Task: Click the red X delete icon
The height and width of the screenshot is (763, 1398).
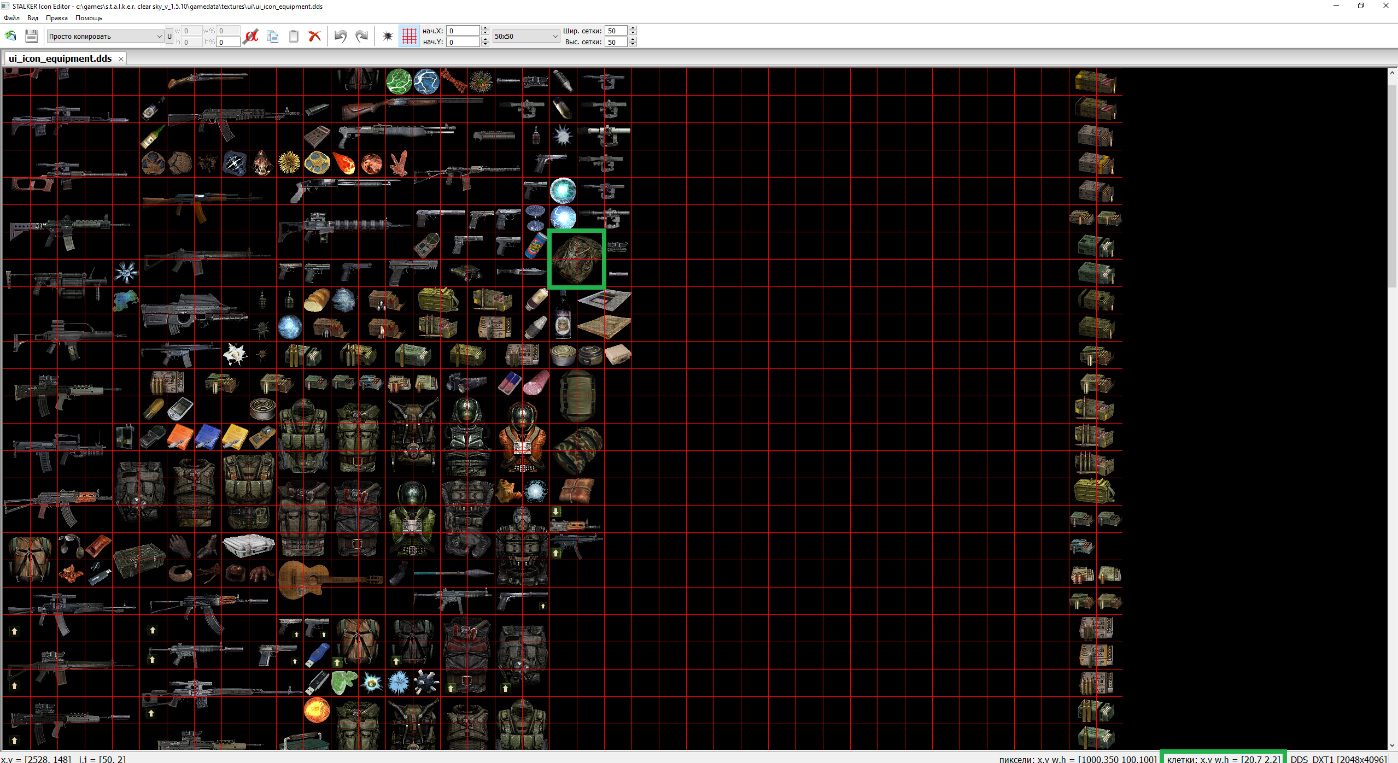Action: point(314,36)
